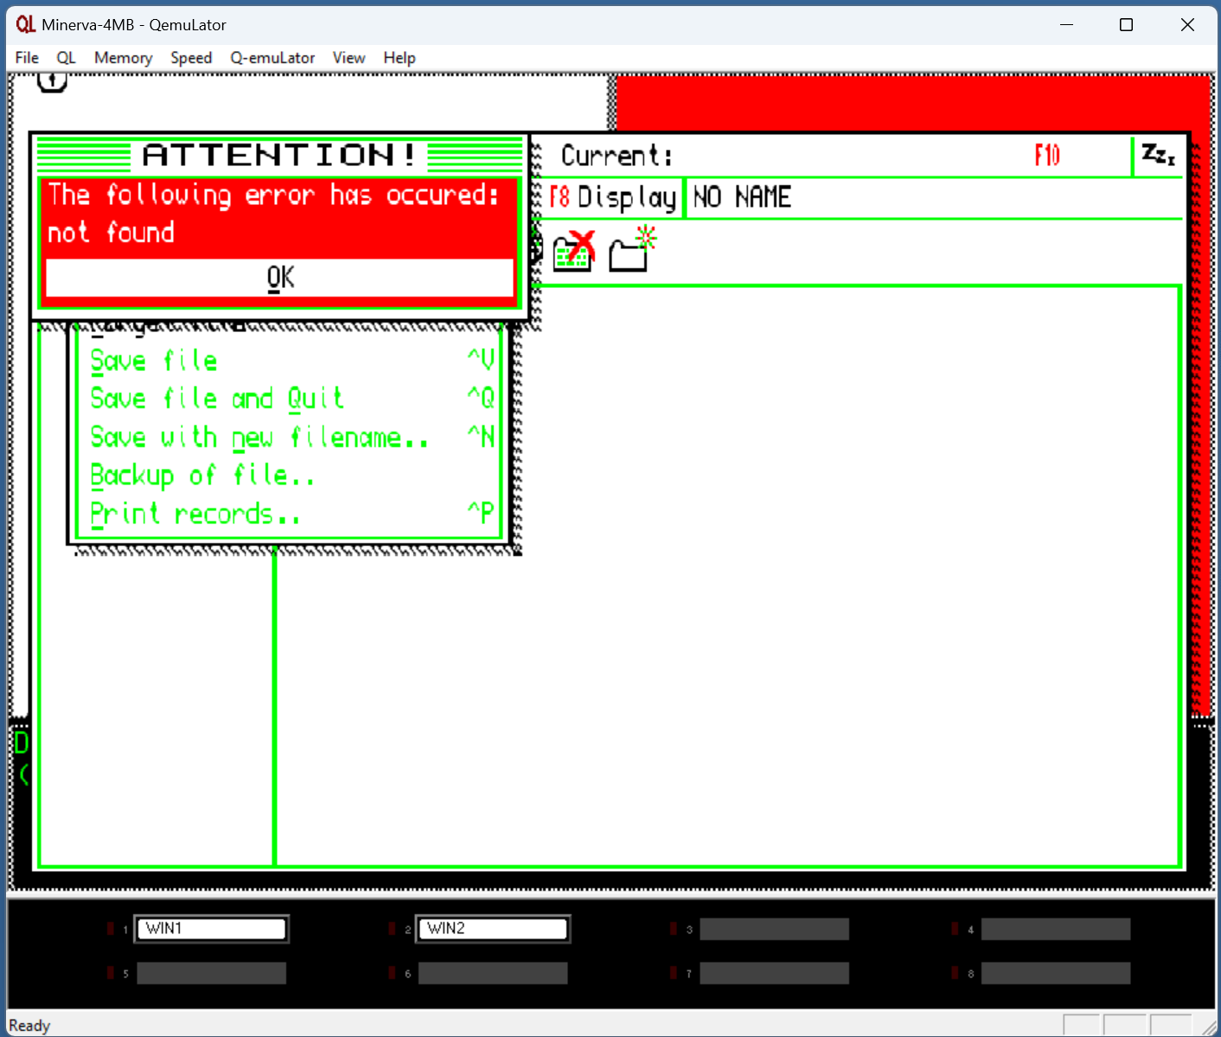This screenshot has height=1037, width=1221.
Task: Maximize the QemuLator window
Action: 1126,24
